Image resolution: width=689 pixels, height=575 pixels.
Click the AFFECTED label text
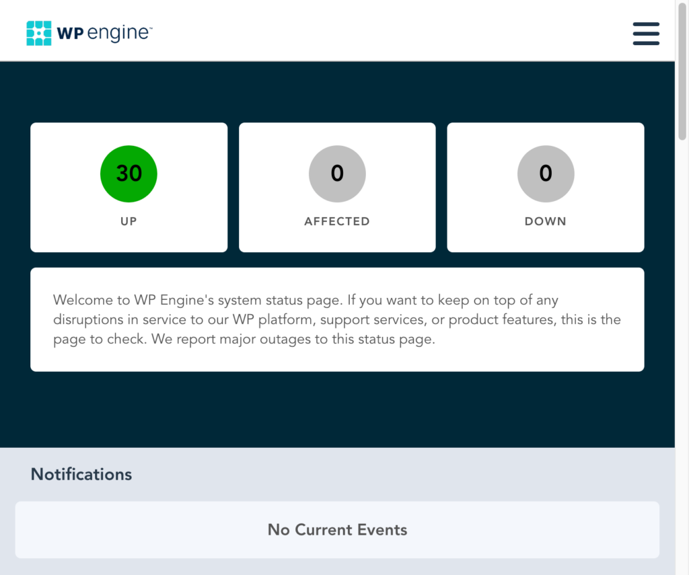337,221
